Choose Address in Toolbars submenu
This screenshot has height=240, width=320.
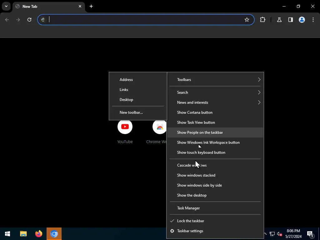138,80
